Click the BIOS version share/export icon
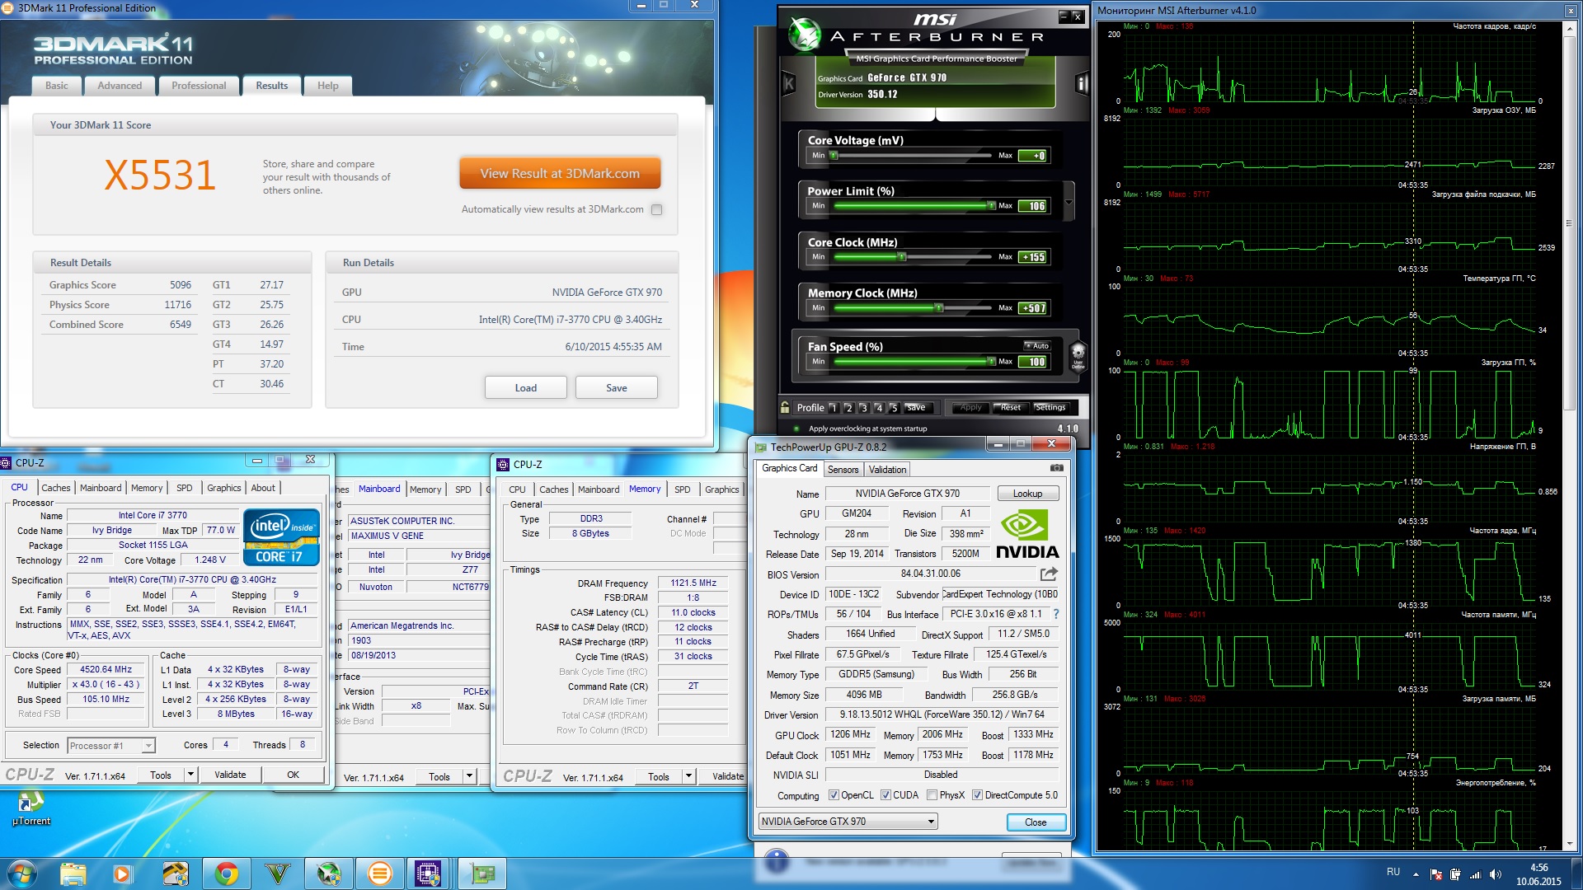Viewport: 1583px width, 890px height. 1049,574
